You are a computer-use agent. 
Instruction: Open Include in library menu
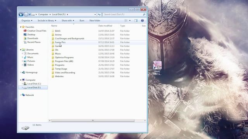click(47, 20)
